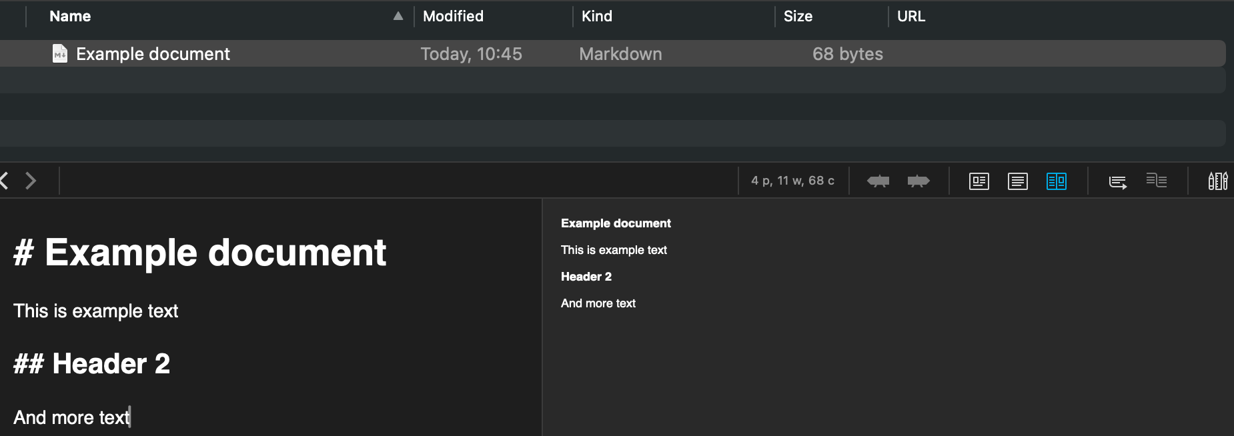Sort the file list by Modified column
The width and height of the screenshot is (1234, 436).
pos(453,16)
